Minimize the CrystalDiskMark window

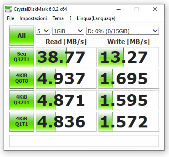click(119, 9)
